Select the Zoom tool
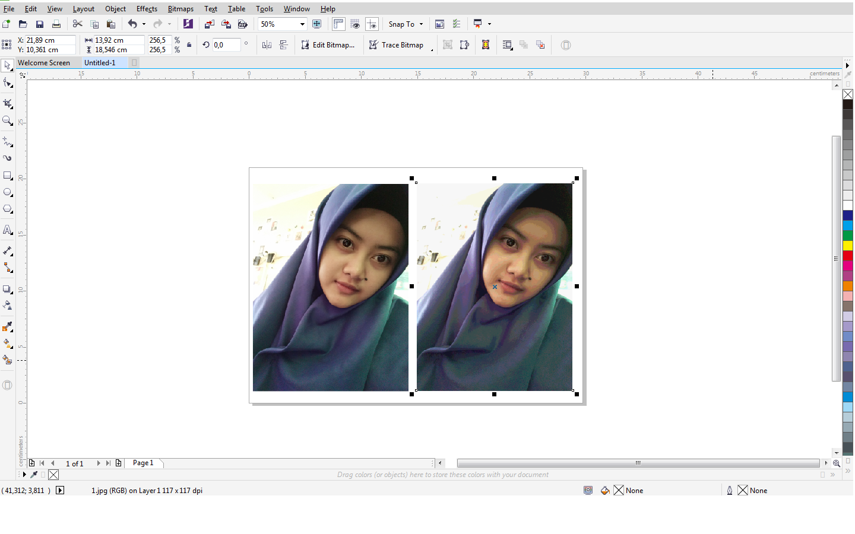855x534 pixels. point(8,121)
